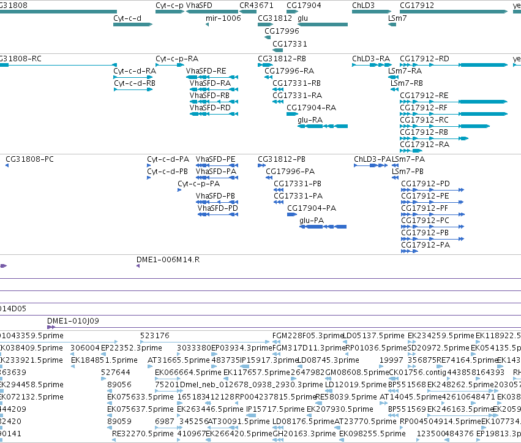The width and height of the screenshot is (521, 443).
Task: Open the LSm7-RB transcript
Action: click(394, 89)
